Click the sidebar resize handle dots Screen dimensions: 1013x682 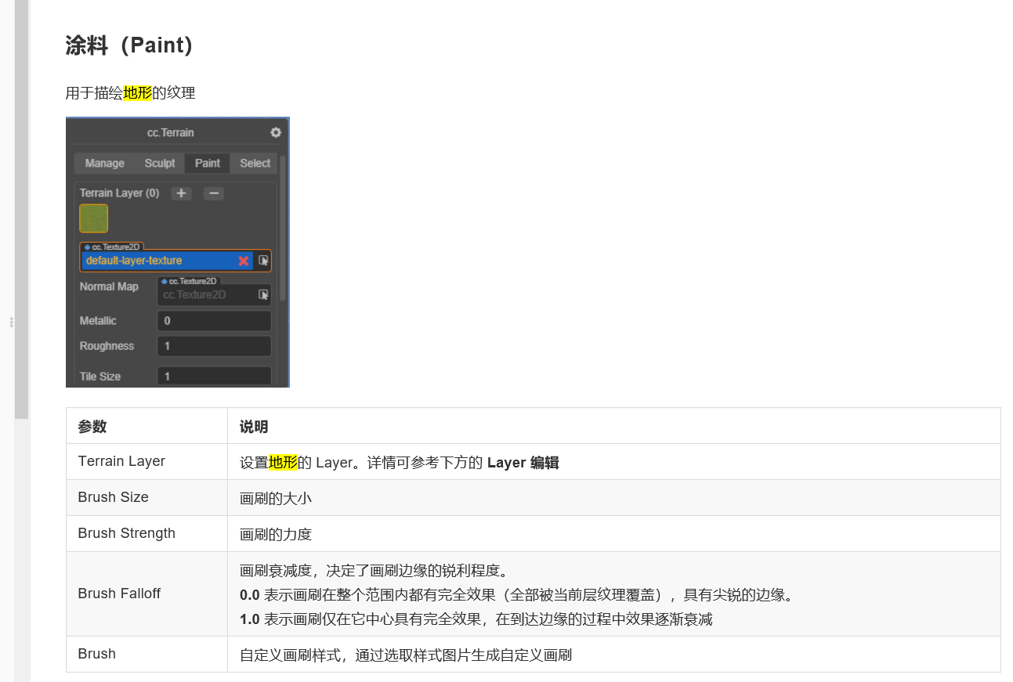[12, 322]
